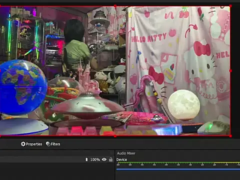Click the empty Audio Mixer area under the slider
The image size is (240, 180).
click(178, 175)
